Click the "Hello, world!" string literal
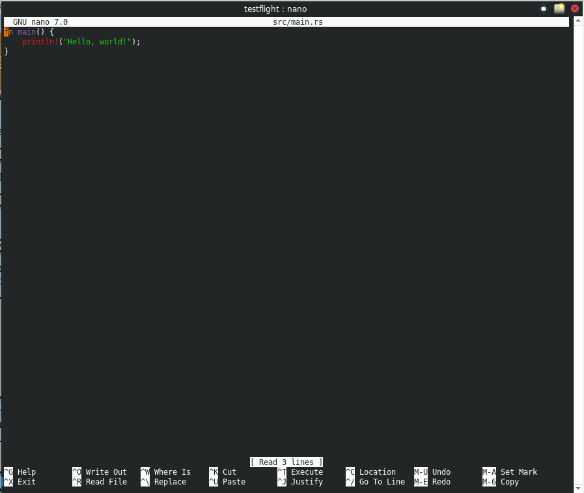This screenshot has width=584, height=493. pyautogui.click(x=98, y=42)
